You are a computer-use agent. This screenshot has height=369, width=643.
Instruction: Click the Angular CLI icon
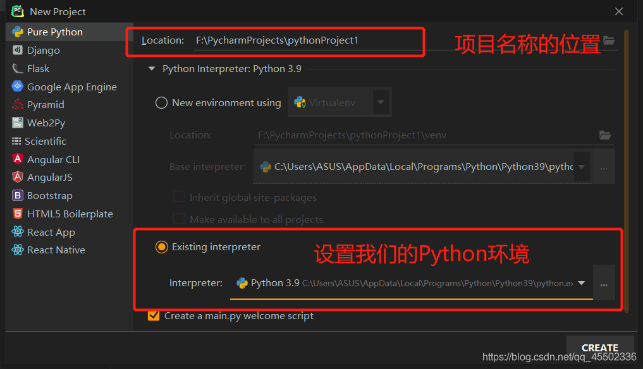click(18, 159)
